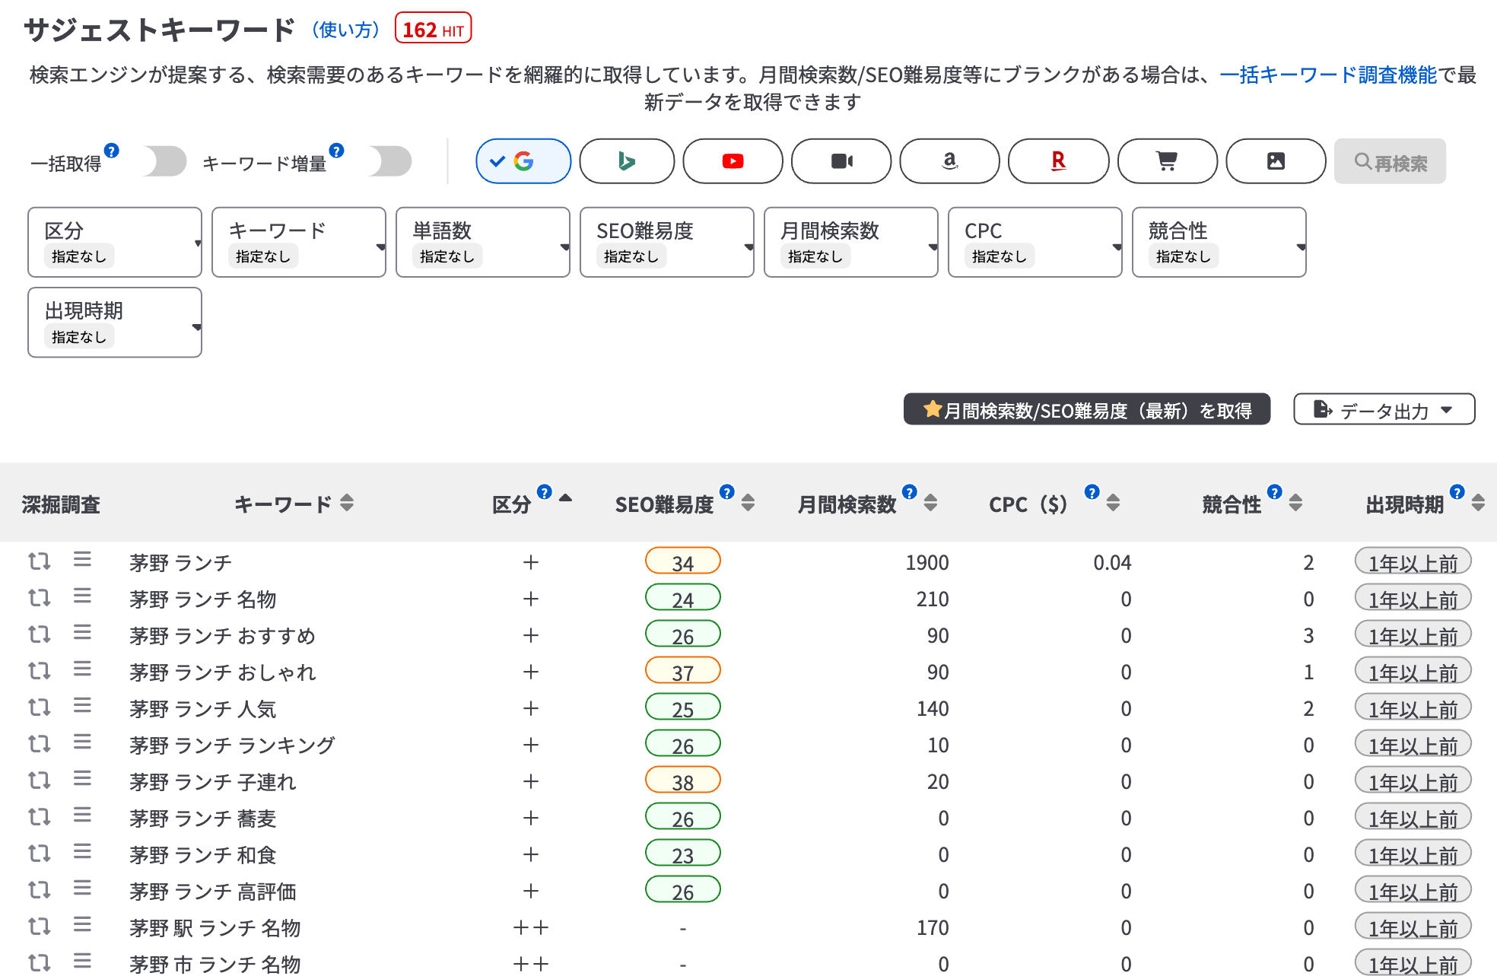Sort by 月間検索数 column arrows
The width and height of the screenshot is (1497, 976).
[x=930, y=503]
